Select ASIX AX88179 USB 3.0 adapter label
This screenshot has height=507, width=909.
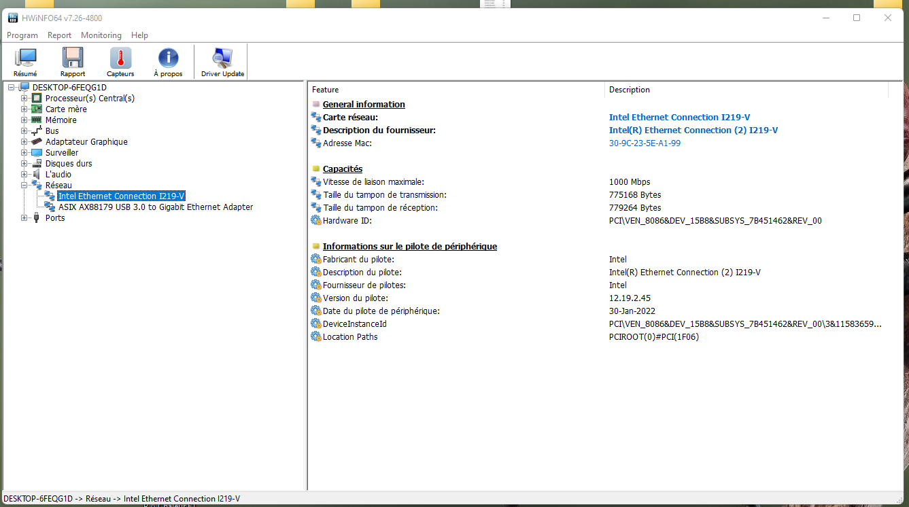coord(156,207)
